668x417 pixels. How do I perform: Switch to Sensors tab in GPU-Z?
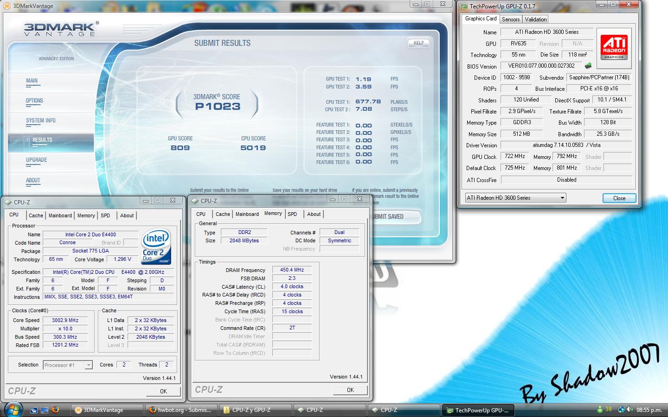(511, 19)
